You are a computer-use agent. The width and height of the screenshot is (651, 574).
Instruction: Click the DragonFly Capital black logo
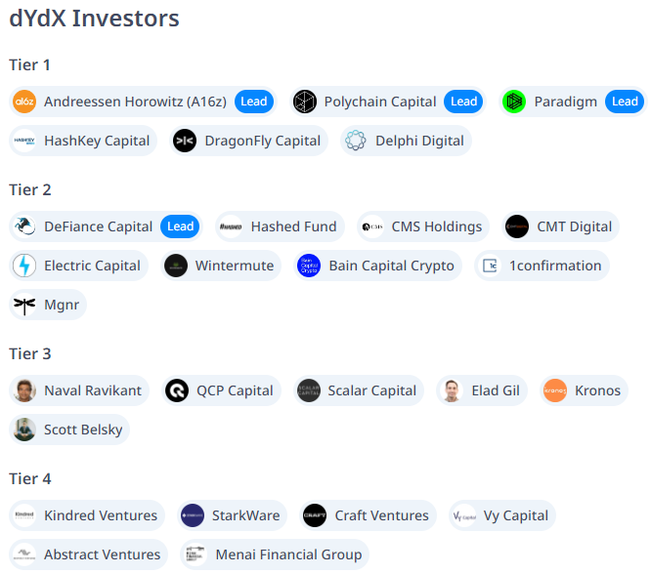coord(185,141)
